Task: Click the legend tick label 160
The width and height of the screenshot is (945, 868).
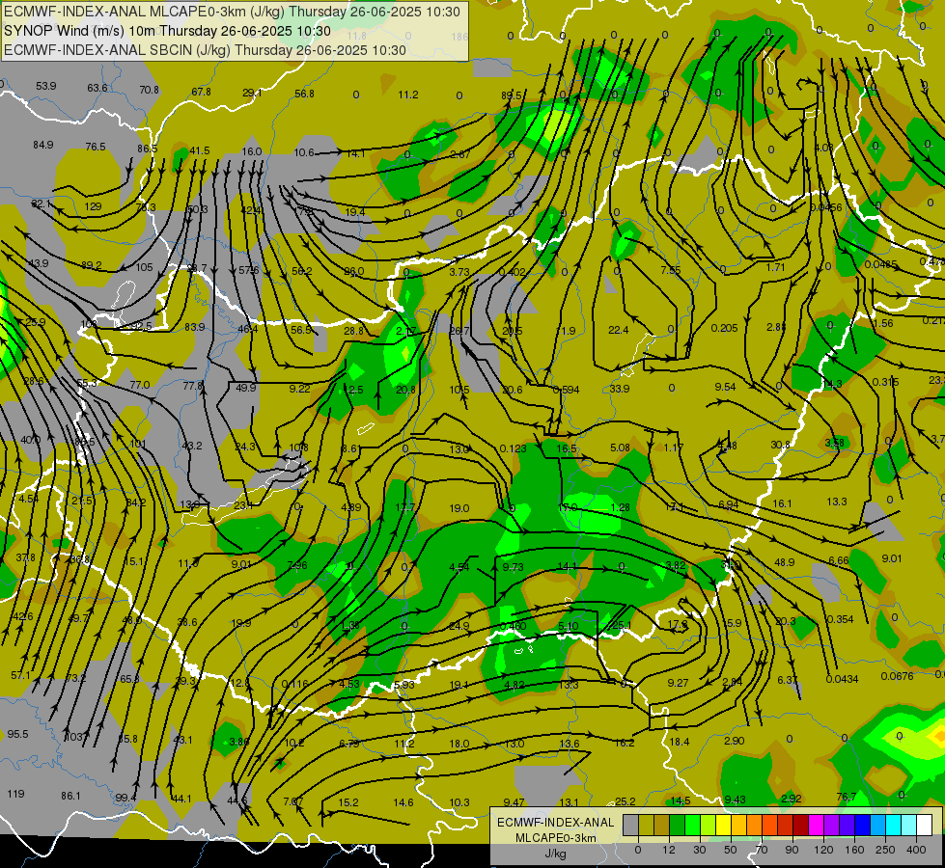Action: [x=854, y=850]
